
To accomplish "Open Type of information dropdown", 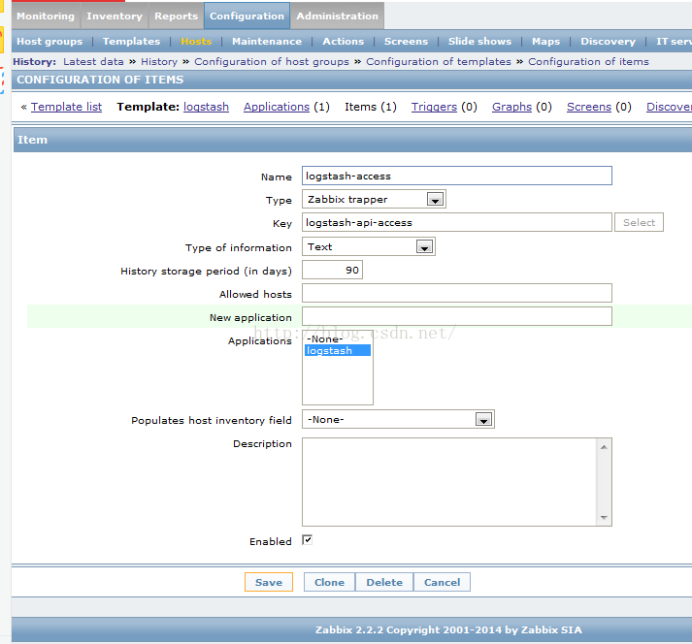I will click(x=369, y=246).
